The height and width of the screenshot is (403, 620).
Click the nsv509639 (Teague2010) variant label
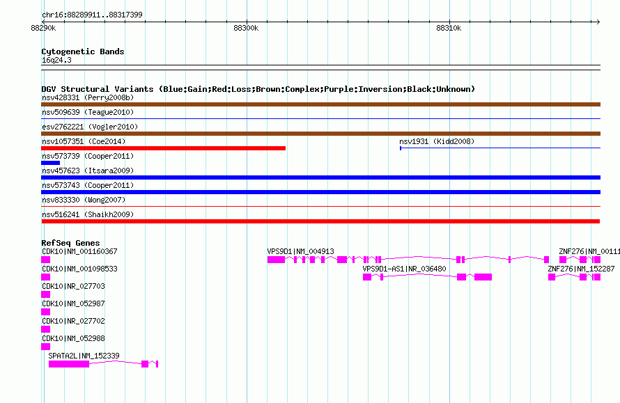[x=88, y=112]
